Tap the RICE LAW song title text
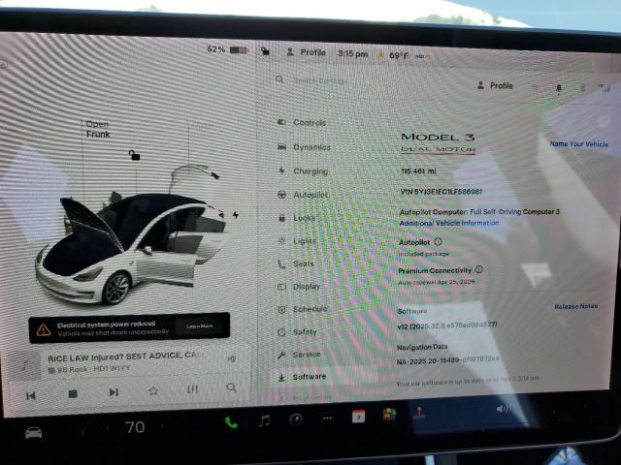This screenshot has height=465, width=621. pyautogui.click(x=122, y=356)
